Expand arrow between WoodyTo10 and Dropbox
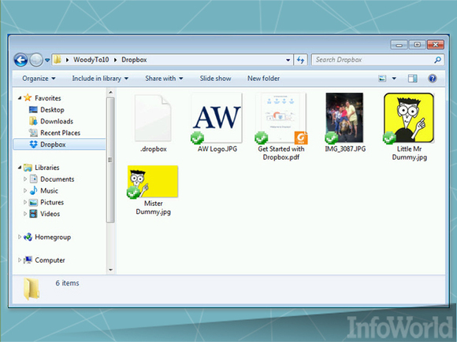457x342 pixels. 115,60
